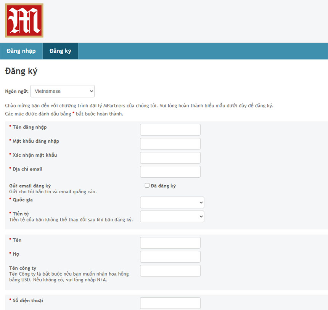Click the Gửi cho tôi bản tin text
This screenshot has height=310, width=328.
click(53, 192)
